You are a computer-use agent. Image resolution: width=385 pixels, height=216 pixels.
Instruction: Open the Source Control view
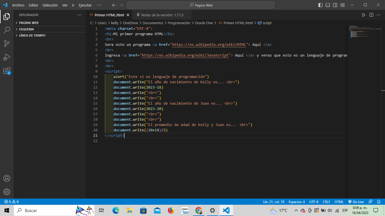pyautogui.click(x=7, y=43)
